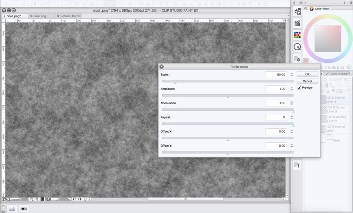Confirm Perlin noise with OK
The image size is (353, 213).
[x=307, y=74]
